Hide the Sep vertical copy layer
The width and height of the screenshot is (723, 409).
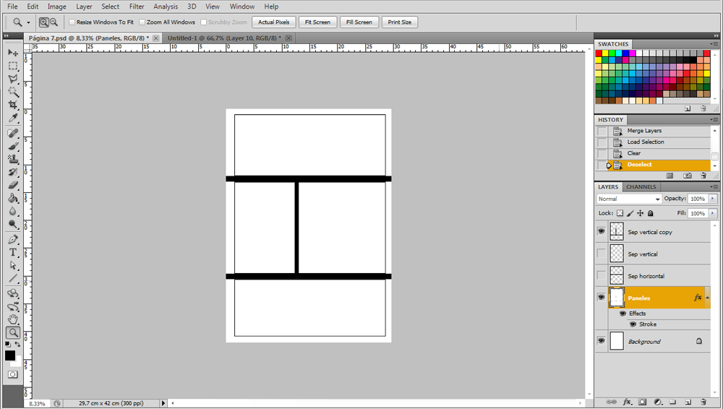pos(601,231)
